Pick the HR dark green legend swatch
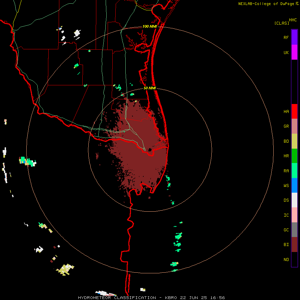 click(294, 156)
